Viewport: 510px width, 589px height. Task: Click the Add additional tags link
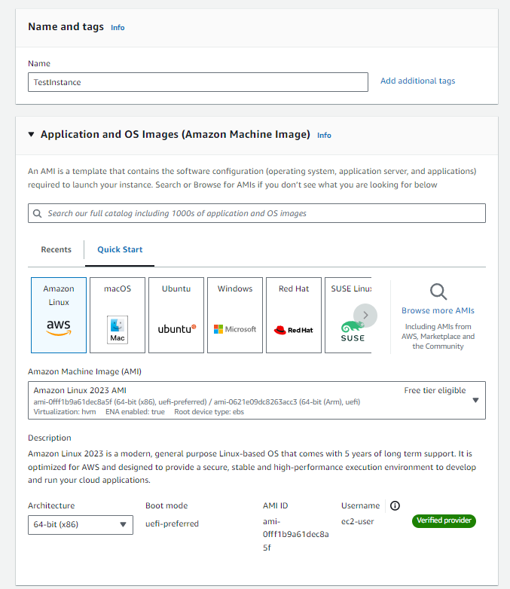pyautogui.click(x=417, y=81)
